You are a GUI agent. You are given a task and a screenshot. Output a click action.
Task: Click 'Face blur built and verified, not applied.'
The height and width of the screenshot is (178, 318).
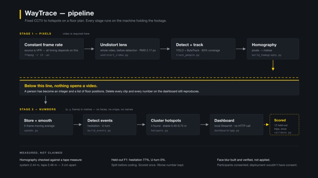(243, 160)
